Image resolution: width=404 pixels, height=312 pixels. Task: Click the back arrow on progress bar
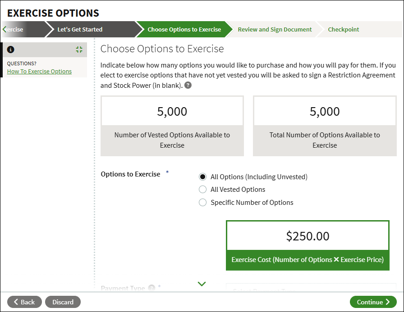click(x=5, y=29)
